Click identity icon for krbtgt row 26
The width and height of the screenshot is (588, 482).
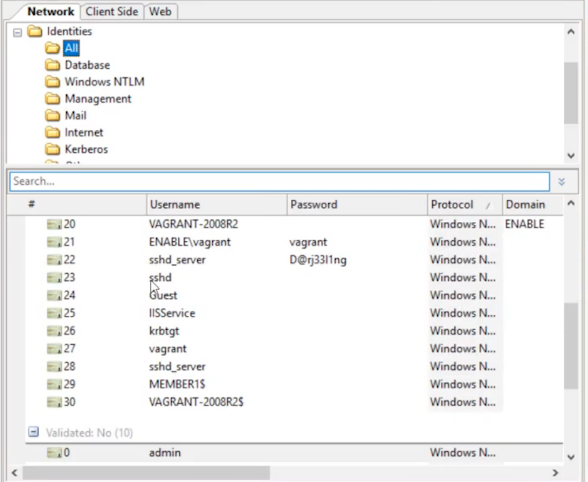[54, 331]
